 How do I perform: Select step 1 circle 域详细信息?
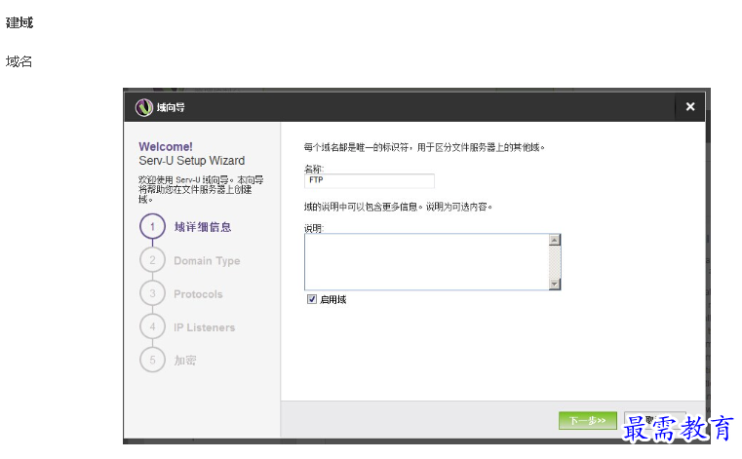152,227
